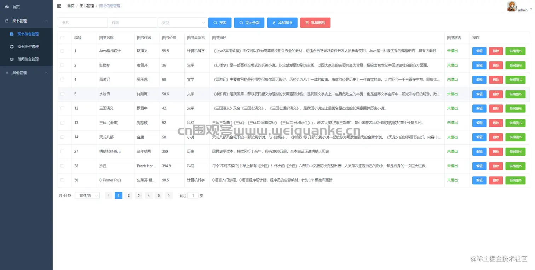Select 图书类型管理 sidebar item

point(26,47)
